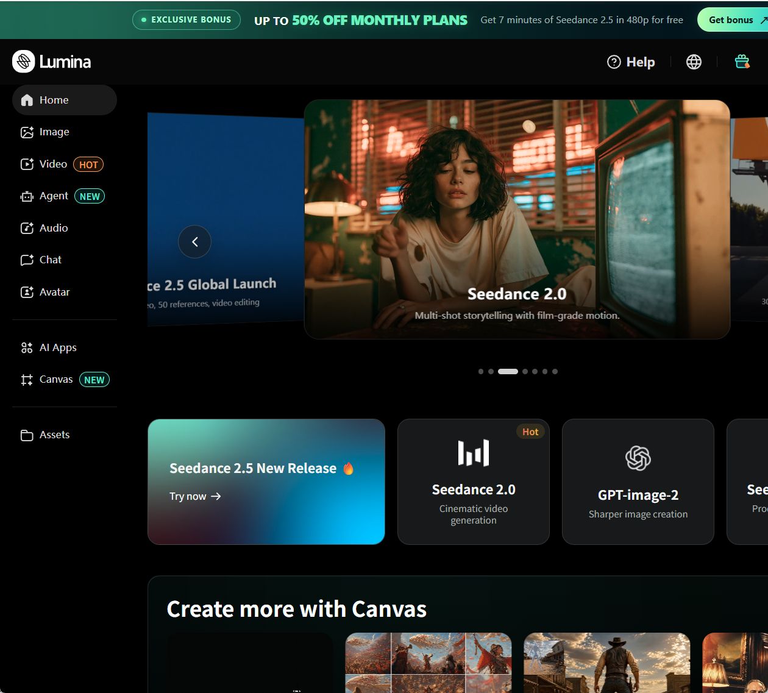Click the Avatar sidebar icon
This screenshot has height=693, width=768.
click(27, 292)
